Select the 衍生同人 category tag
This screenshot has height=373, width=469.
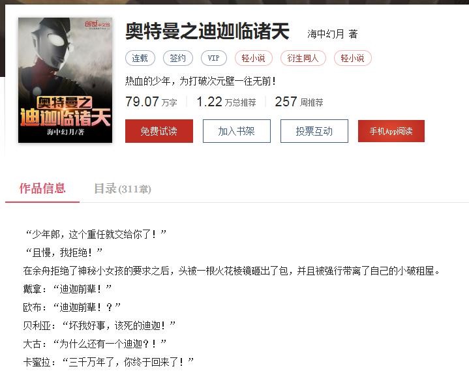pos(303,58)
